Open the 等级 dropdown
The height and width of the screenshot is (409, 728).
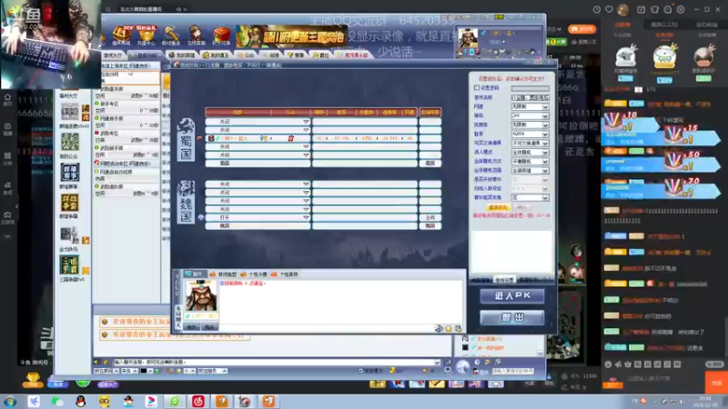(531, 115)
